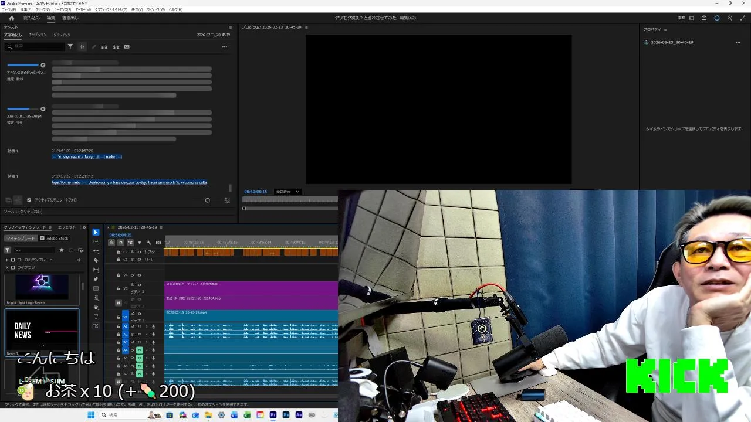Select the Ripple Edit tool
Viewport: 751px width, 422px height.
[96, 251]
